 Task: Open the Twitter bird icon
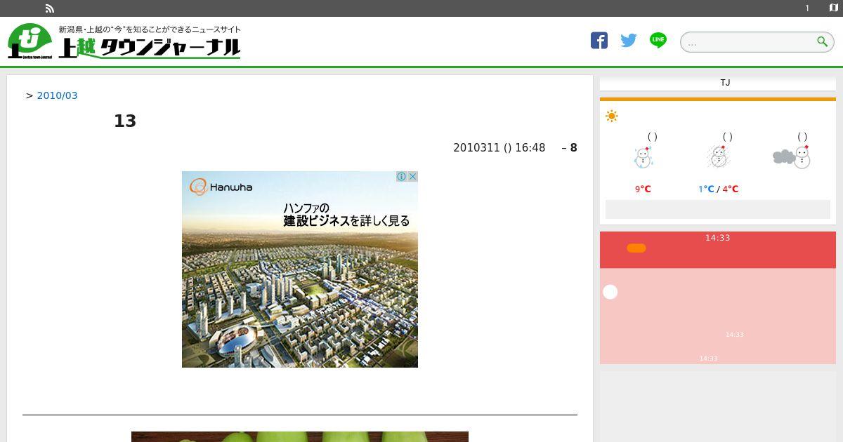(x=629, y=41)
